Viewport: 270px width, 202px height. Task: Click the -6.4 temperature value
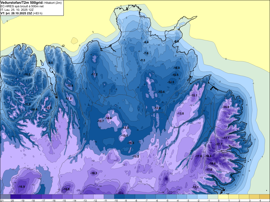click(146, 42)
